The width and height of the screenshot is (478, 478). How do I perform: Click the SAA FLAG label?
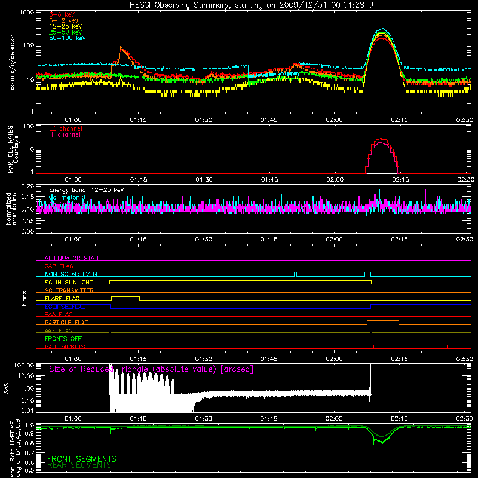[59, 314]
